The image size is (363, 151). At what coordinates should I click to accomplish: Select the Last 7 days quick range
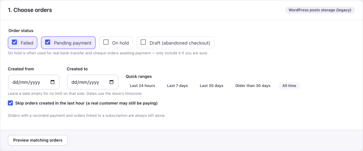[177, 86]
